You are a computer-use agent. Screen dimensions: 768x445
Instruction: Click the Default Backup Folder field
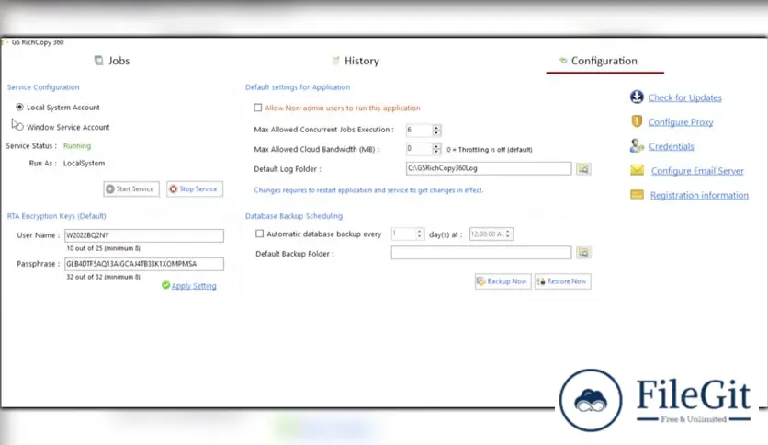[x=481, y=253]
